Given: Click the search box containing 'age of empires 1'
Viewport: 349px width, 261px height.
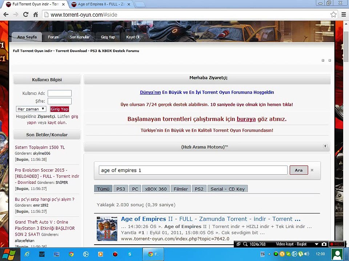Looking at the screenshot, I should pos(193,170).
